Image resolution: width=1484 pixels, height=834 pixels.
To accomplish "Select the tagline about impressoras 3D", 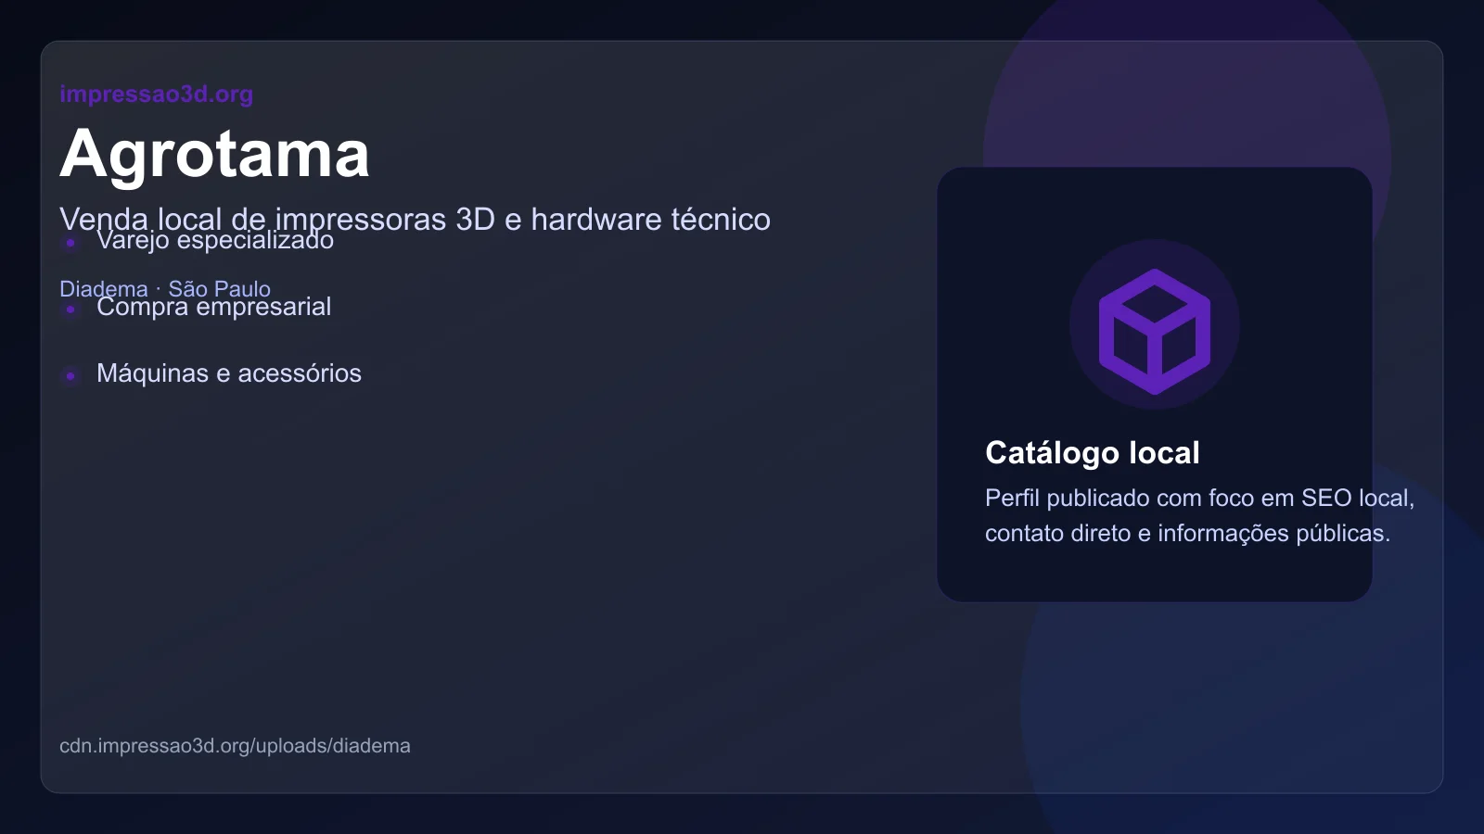I will click(415, 219).
